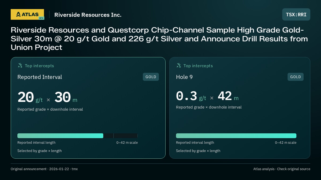Click '0–42 m scale' under Hole 9 bar

tap(286, 143)
